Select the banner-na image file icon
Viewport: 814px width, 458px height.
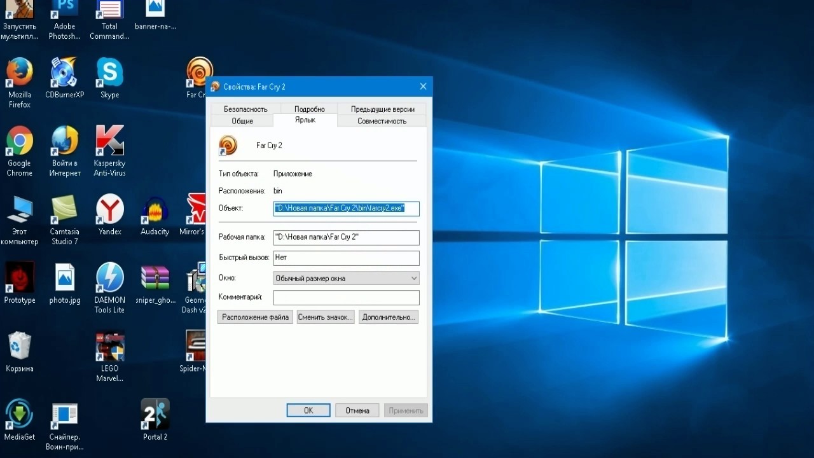155,15
